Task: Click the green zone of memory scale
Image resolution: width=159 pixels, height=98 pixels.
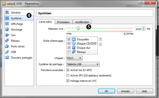Action: [x=86, y=31]
